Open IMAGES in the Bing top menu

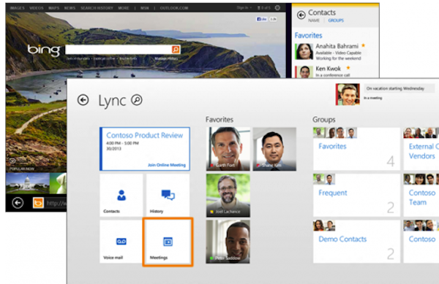click(x=17, y=8)
